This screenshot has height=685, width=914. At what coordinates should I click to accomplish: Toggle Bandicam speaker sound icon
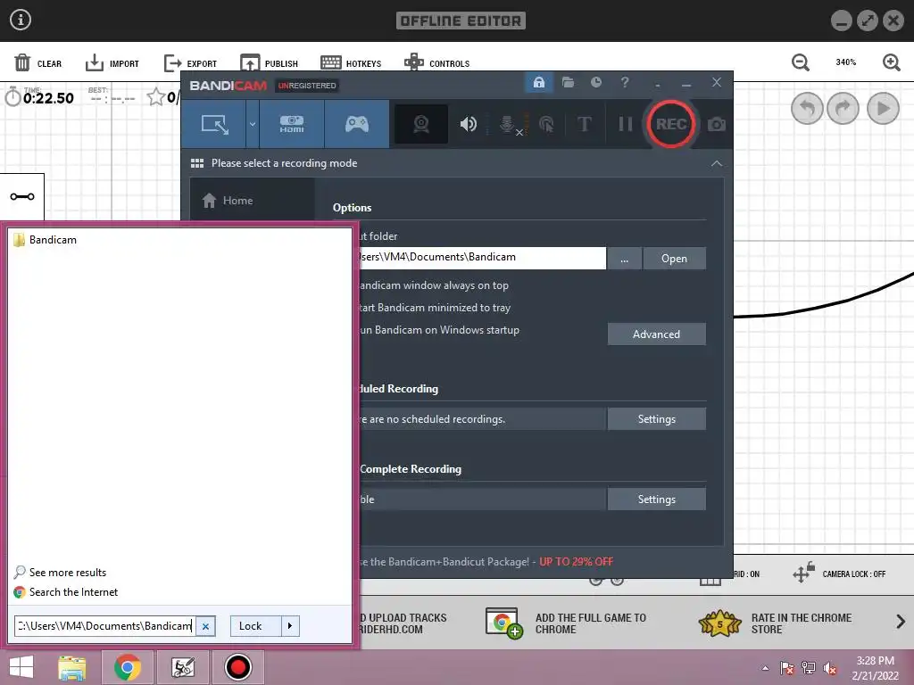coord(468,124)
